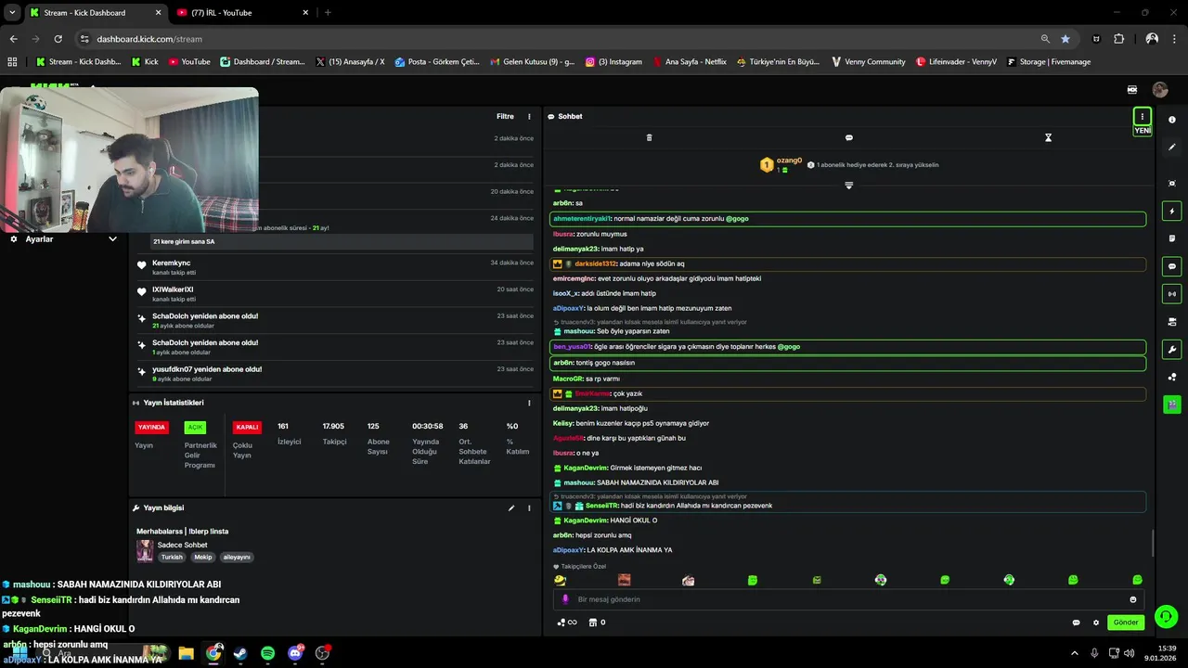
Task: Open the chat panel three-dot options menu
Action: (x=1142, y=117)
